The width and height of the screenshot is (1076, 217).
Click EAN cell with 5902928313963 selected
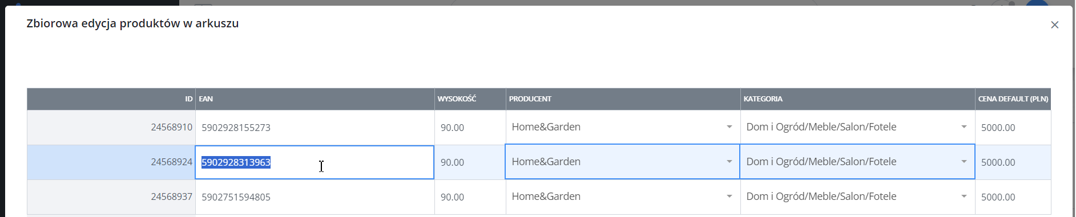click(315, 162)
